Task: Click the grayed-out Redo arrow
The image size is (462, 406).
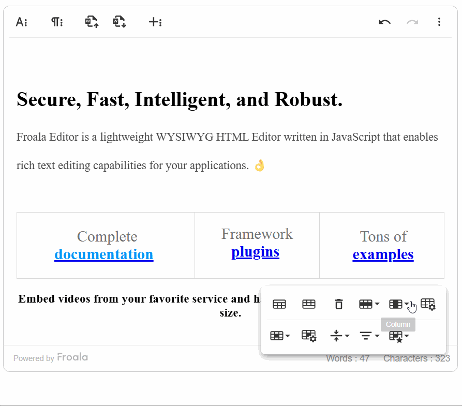Action: tap(412, 22)
